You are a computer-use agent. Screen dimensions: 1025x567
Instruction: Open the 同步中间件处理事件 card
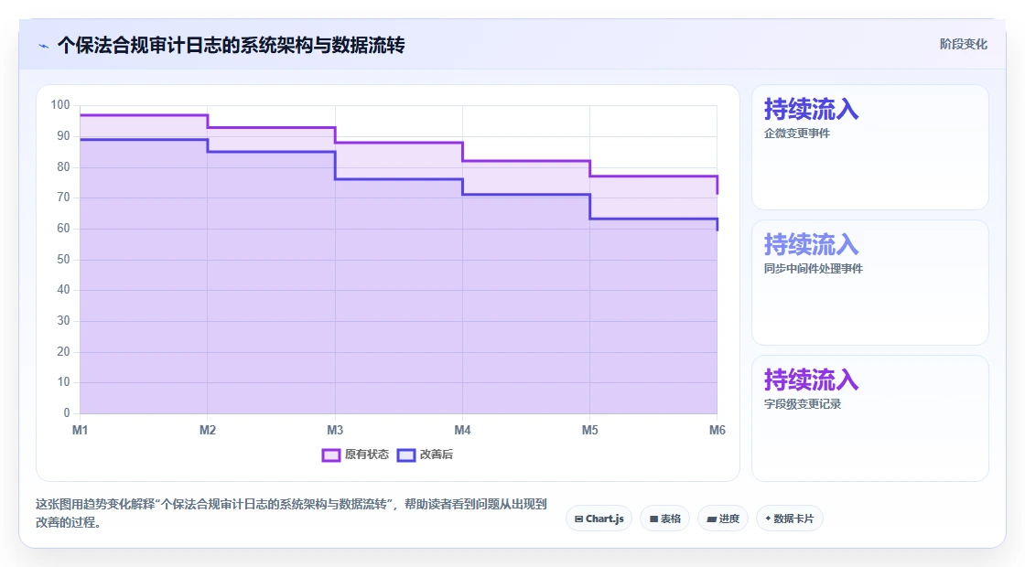pyautogui.click(x=870, y=283)
